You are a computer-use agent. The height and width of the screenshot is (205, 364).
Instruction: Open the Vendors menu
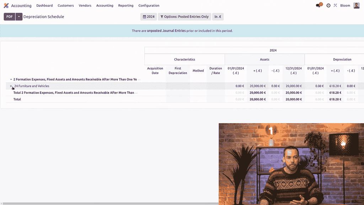point(85,6)
